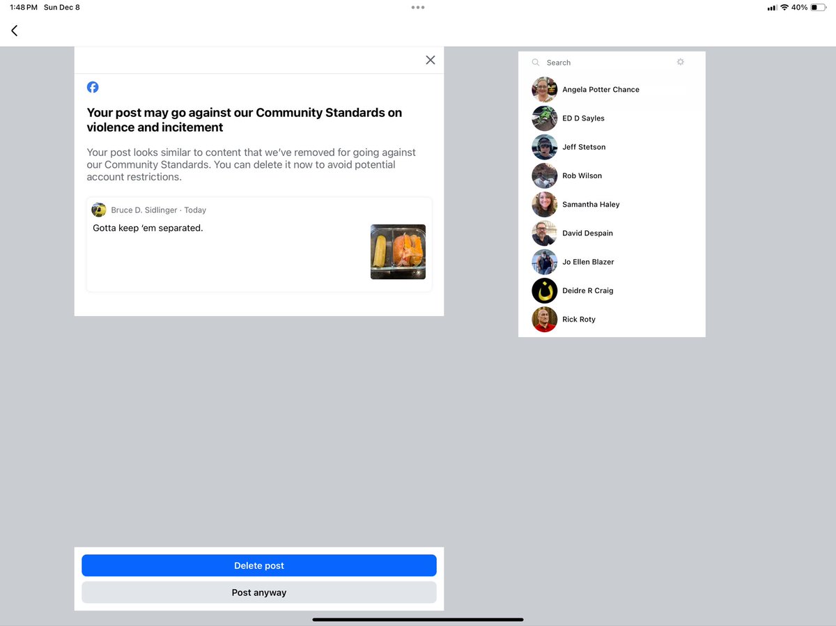Tap the Wi-Fi icon in status bar
The image size is (836, 626).
784,8
